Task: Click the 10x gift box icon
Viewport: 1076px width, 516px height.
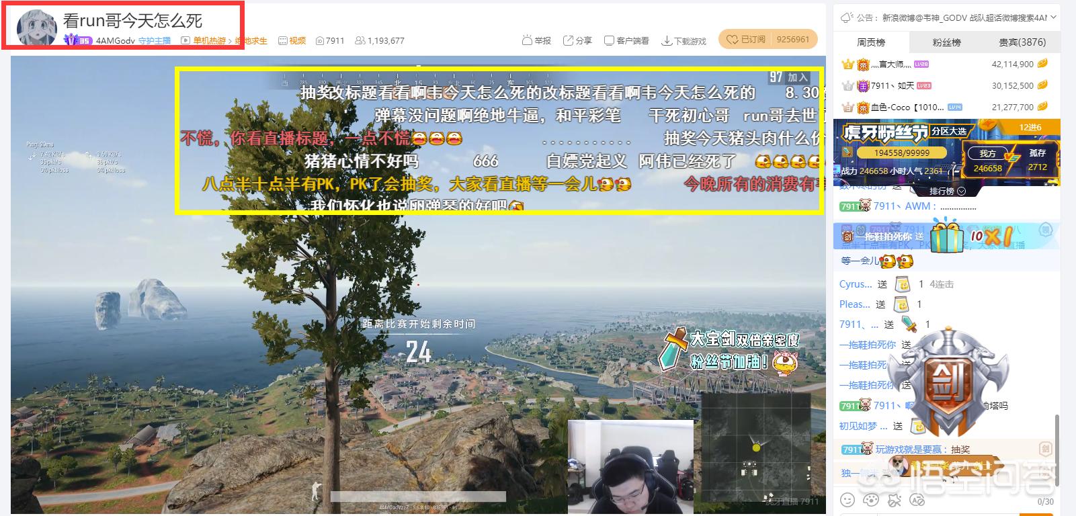Action: point(948,236)
